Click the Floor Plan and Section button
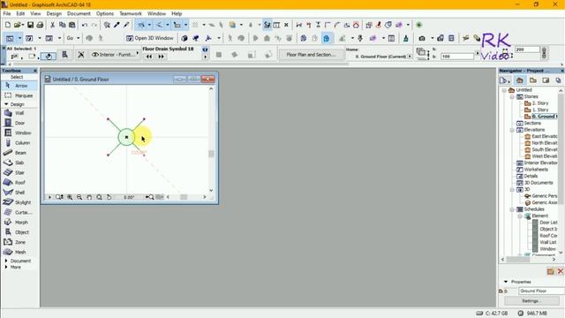This screenshot has height=318, width=565. click(x=311, y=55)
